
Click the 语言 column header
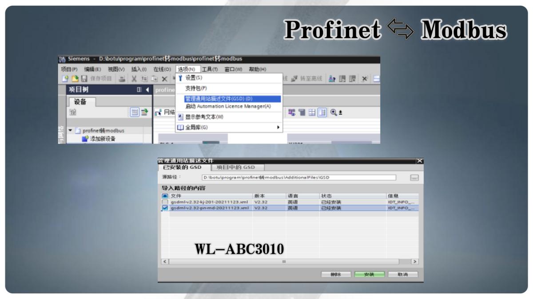point(302,196)
